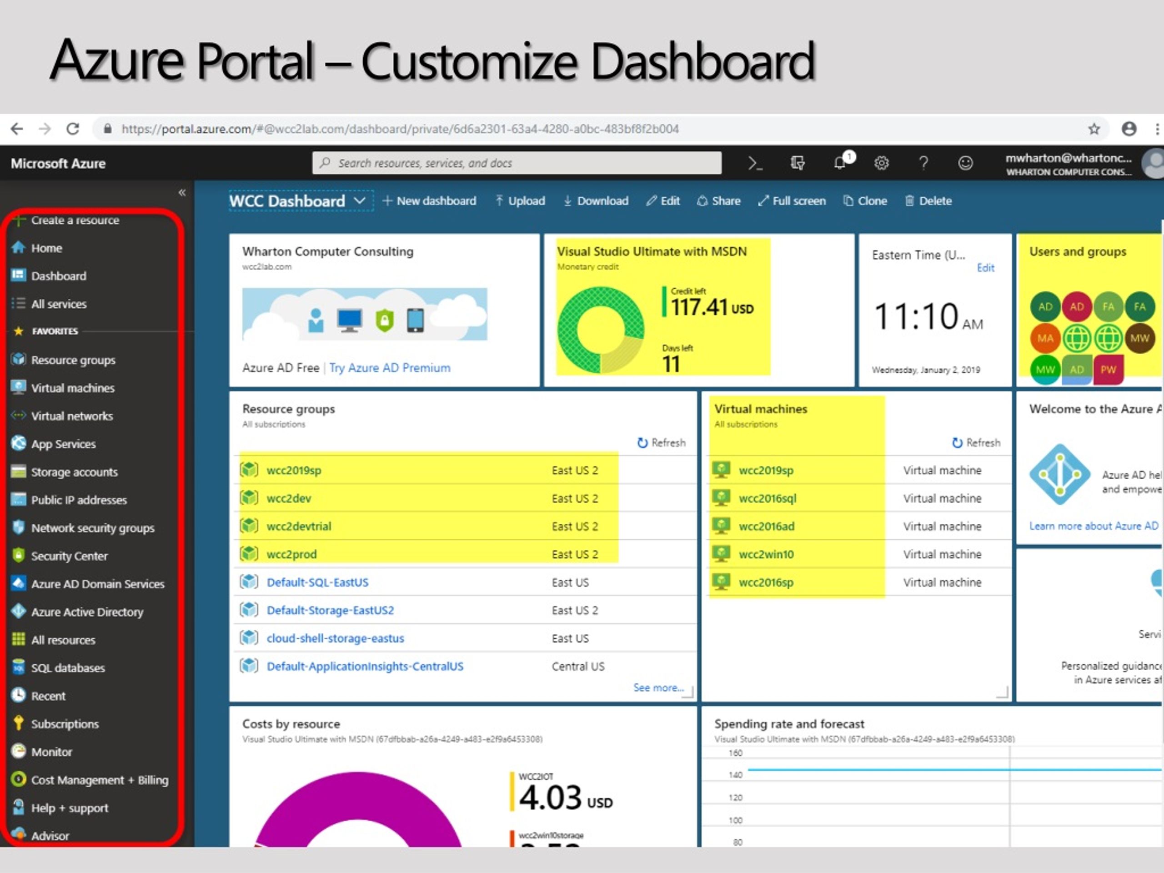Open Storage accounts in the sidebar
This screenshot has height=873, width=1164.
tap(64, 472)
